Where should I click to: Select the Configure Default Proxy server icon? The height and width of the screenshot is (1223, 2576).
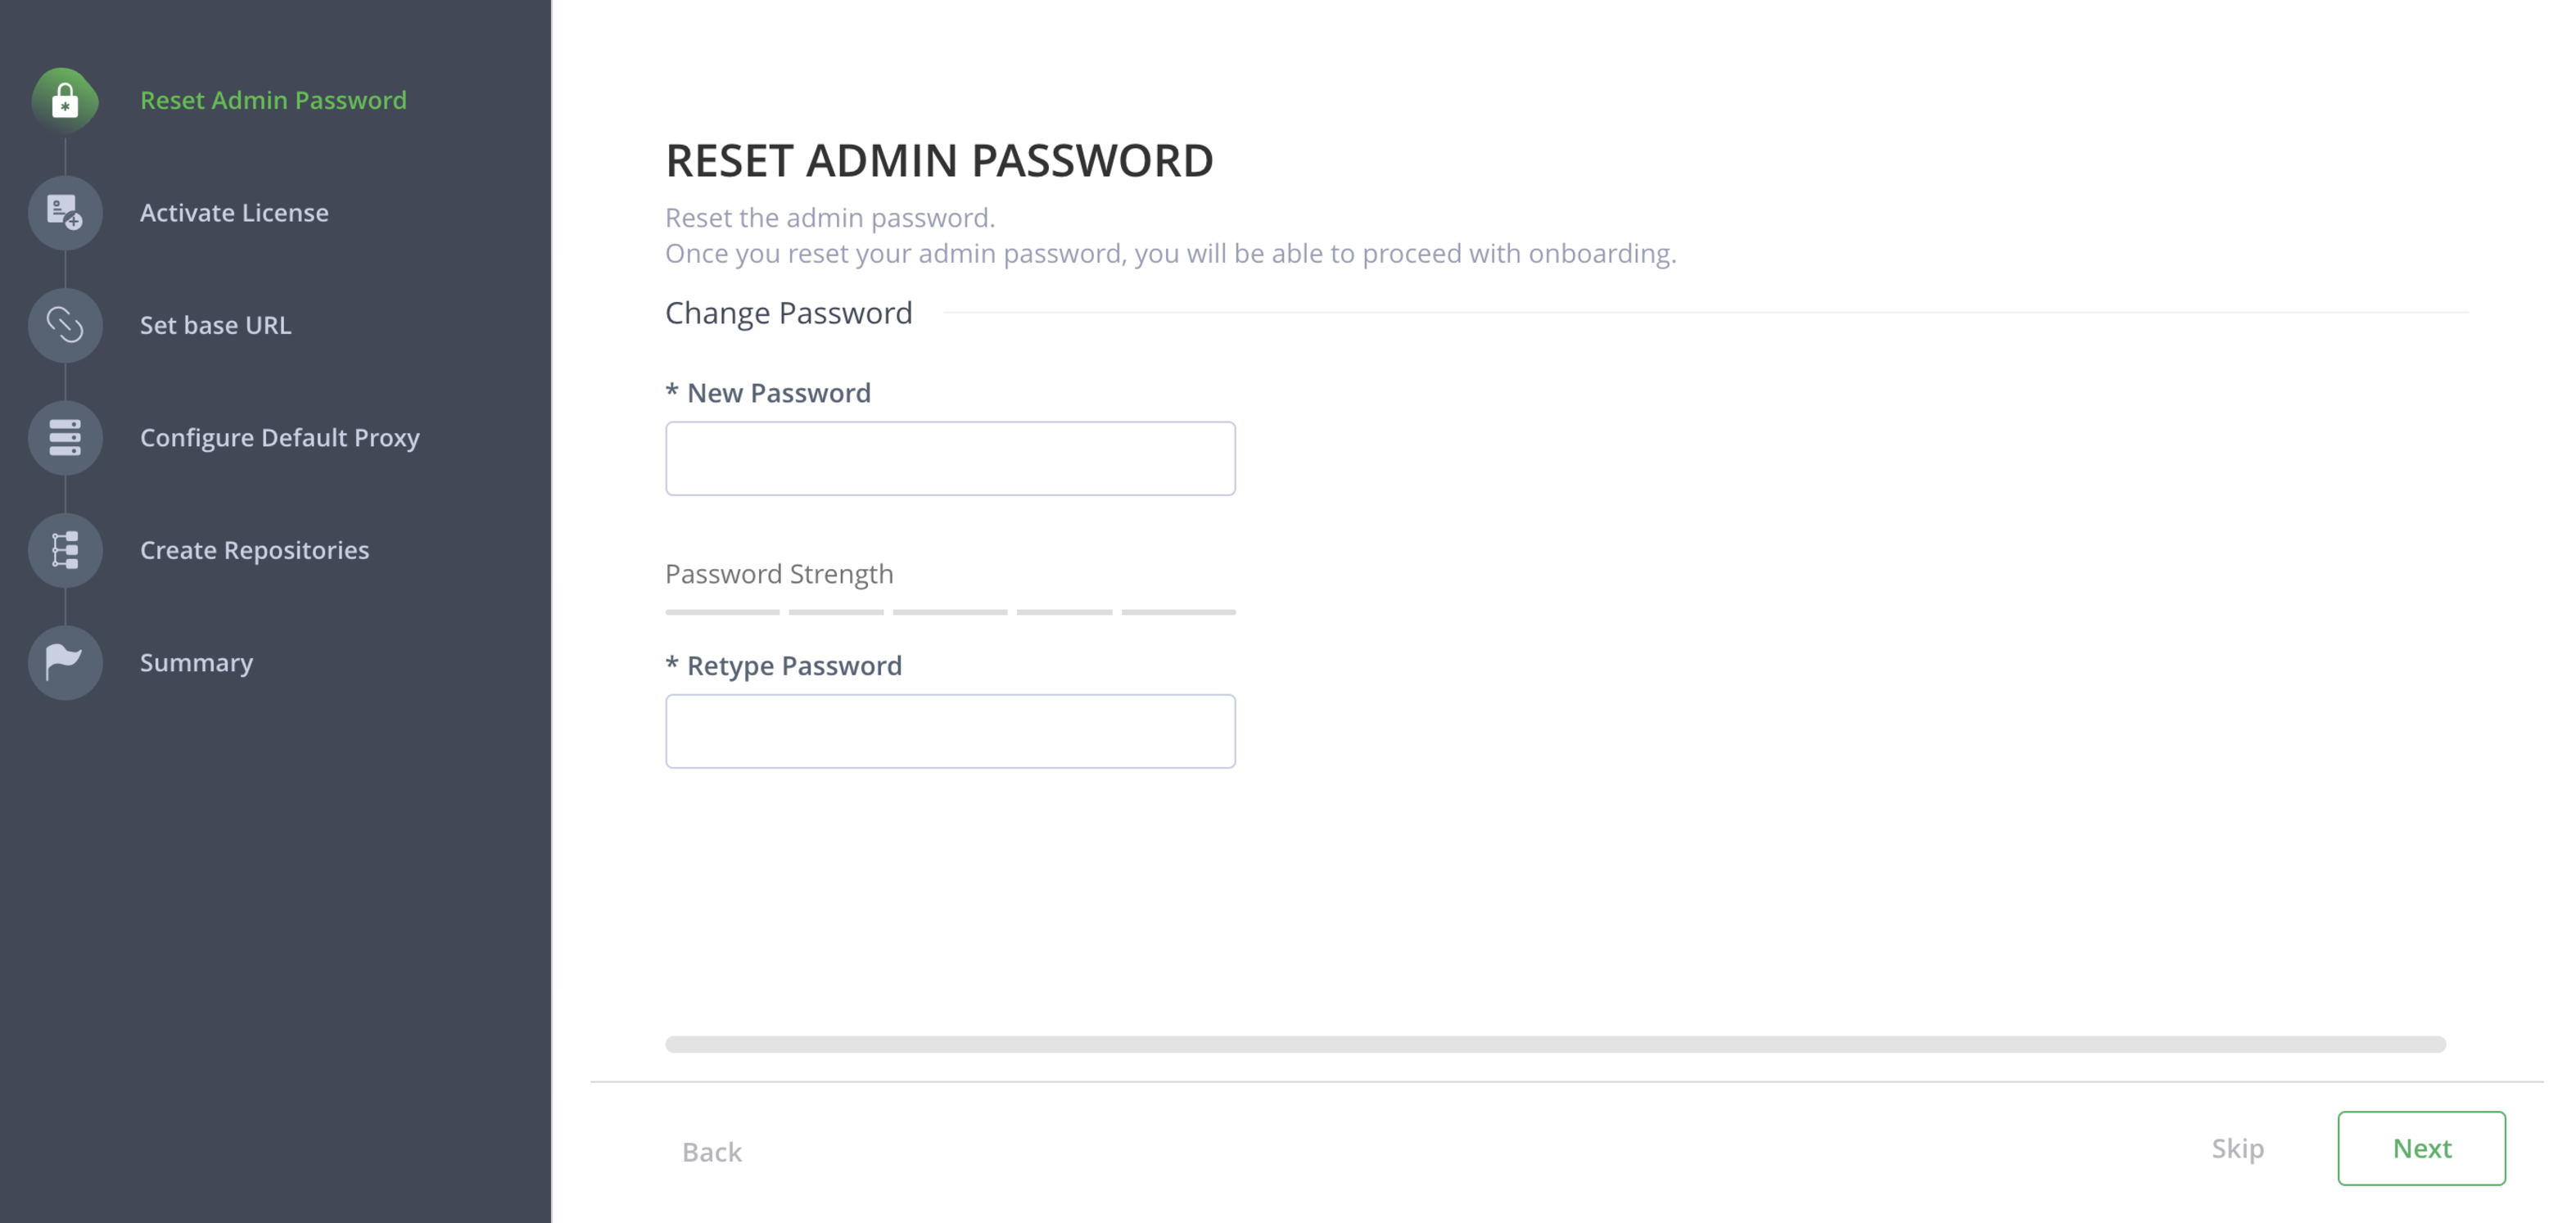64,437
